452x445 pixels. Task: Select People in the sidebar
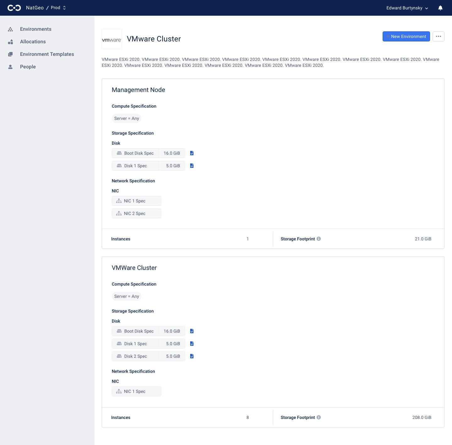pos(28,67)
